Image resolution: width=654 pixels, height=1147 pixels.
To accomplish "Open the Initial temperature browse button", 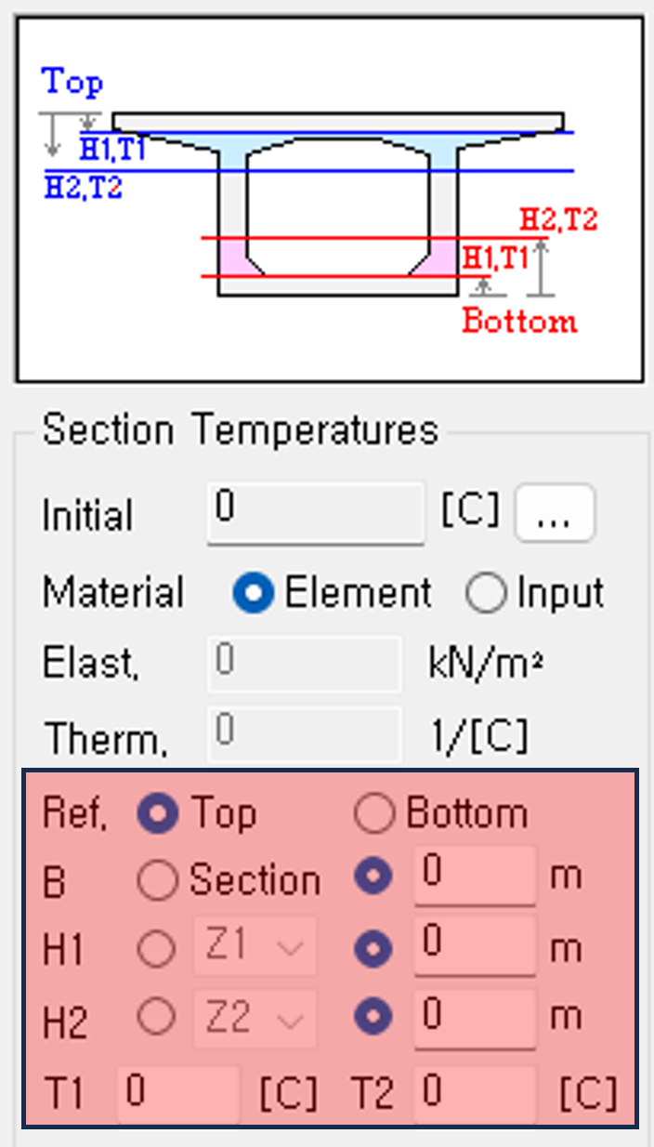I will pos(555,511).
